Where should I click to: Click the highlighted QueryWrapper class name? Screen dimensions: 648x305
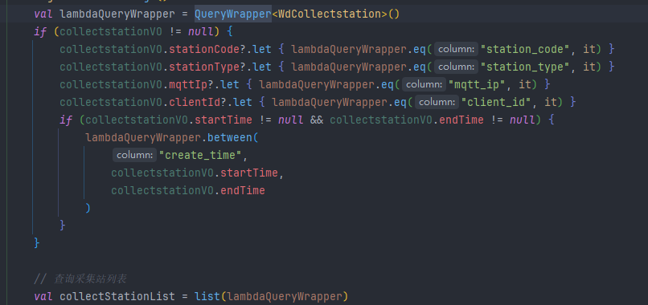(x=233, y=14)
